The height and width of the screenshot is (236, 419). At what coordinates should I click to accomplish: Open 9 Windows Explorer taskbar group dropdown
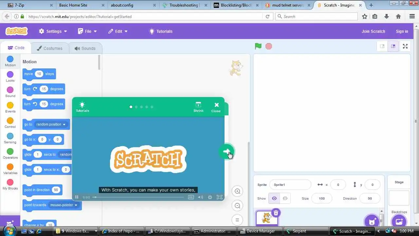click(96, 231)
